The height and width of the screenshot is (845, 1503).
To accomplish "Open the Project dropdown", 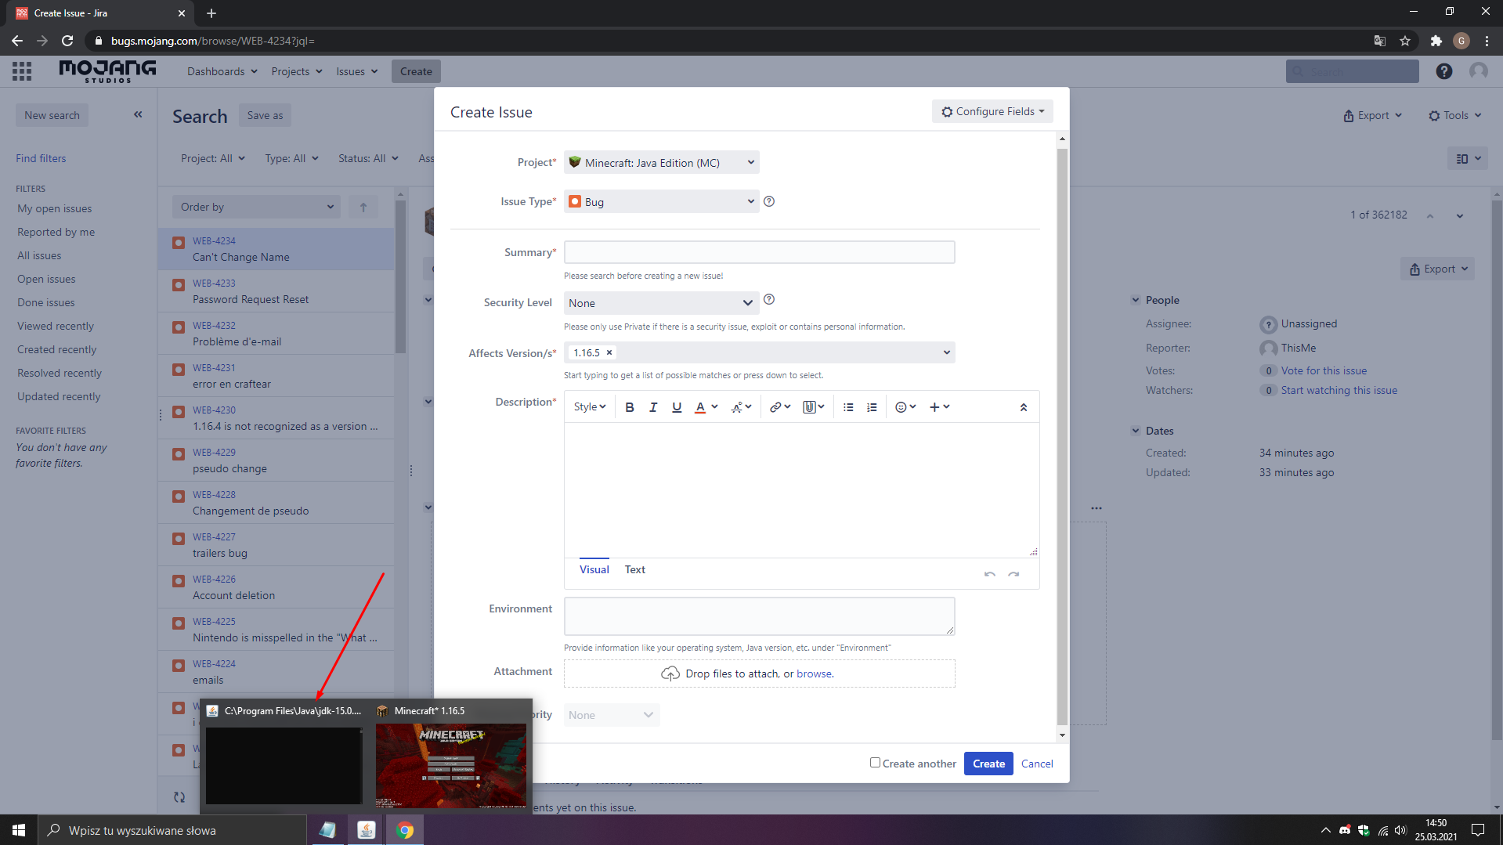I will [x=661, y=163].
